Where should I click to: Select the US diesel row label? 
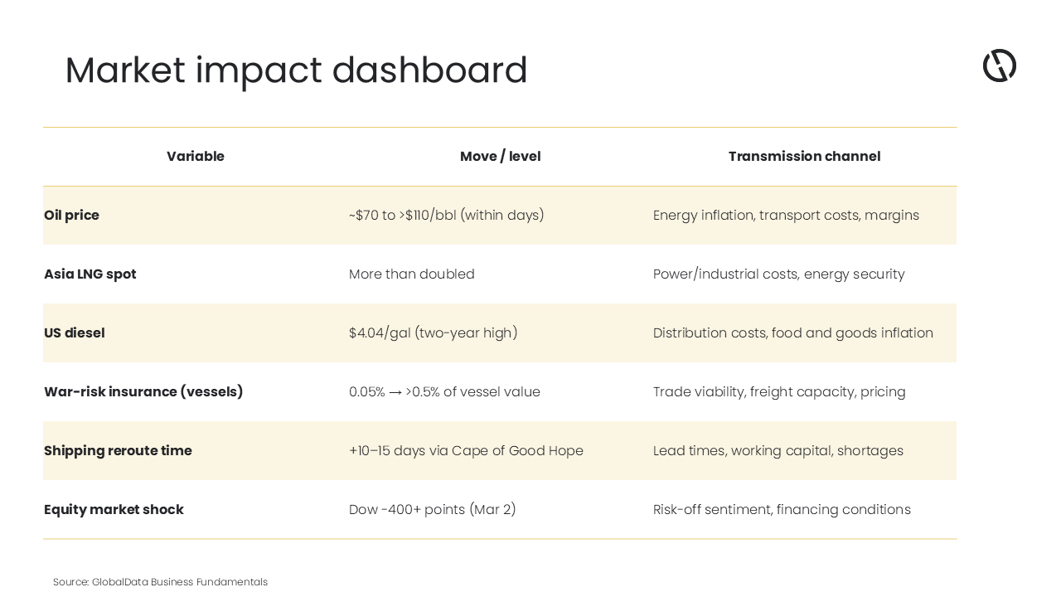coord(75,333)
